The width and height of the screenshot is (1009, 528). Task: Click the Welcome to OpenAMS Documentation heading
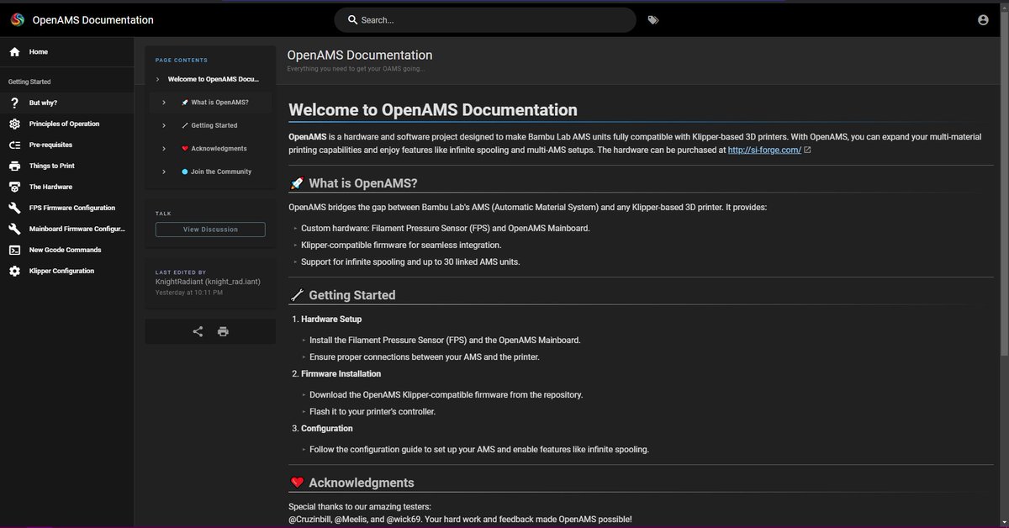coord(433,110)
